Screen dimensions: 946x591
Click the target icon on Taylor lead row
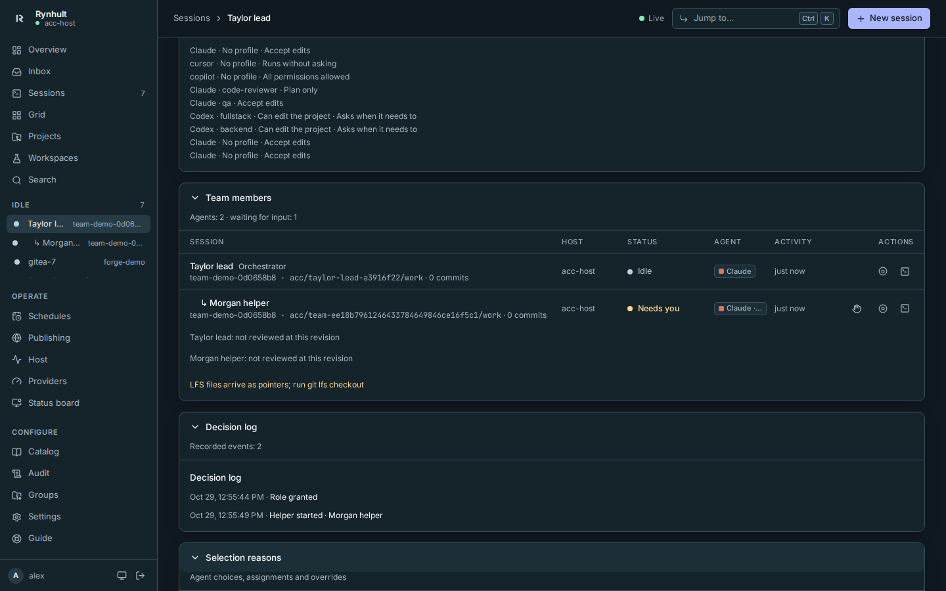[883, 271]
